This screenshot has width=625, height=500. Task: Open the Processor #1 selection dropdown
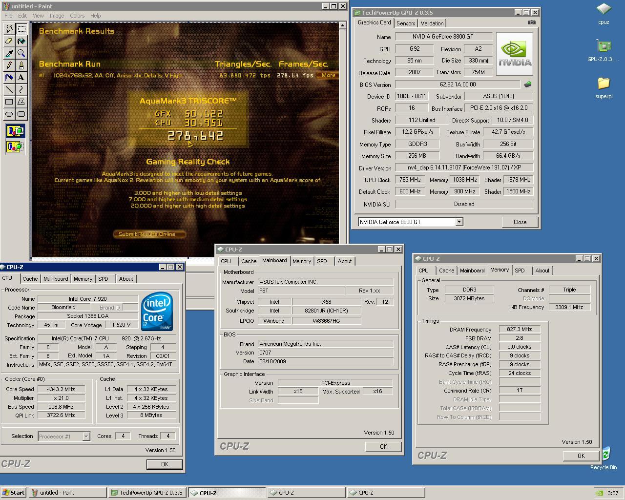[x=86, y=436]
